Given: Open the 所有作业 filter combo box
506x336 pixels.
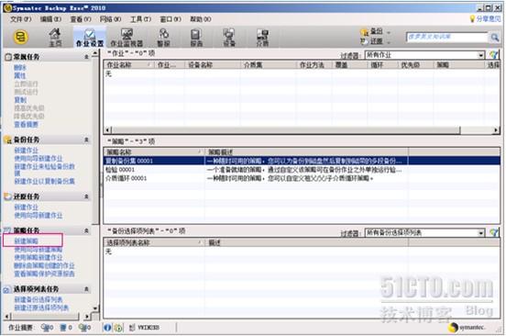Looking at the screenshot, I should [424, 55].
